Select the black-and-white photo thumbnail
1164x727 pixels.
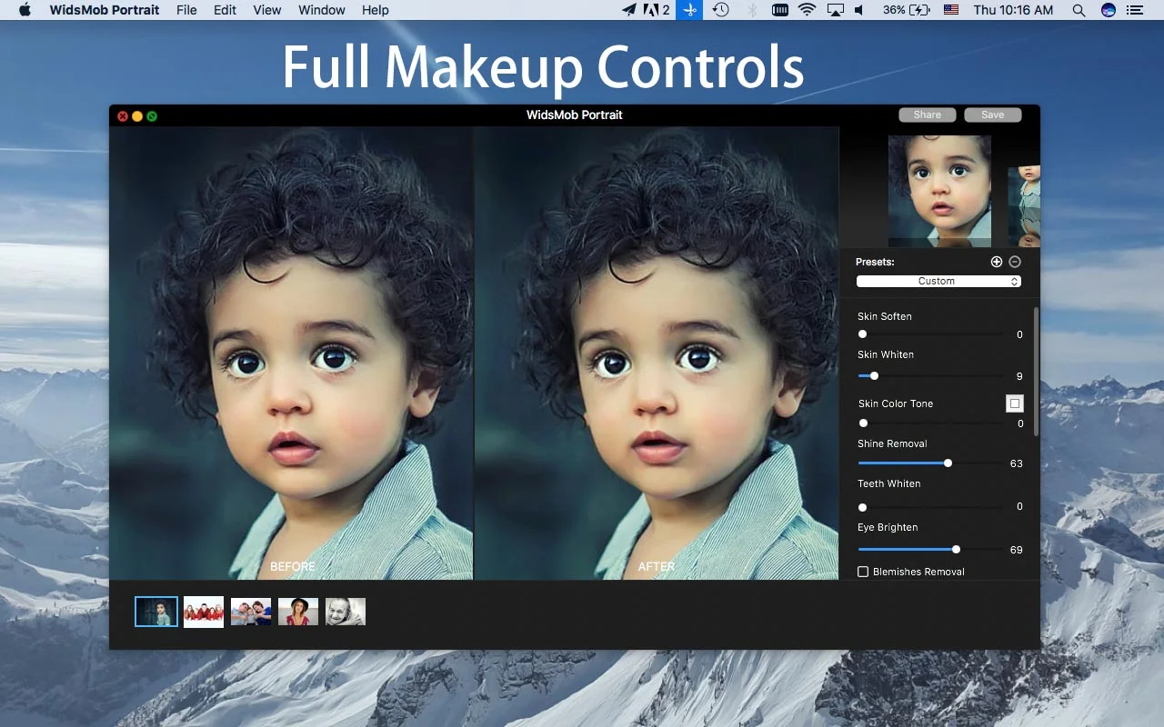click(x=346, y=612)
